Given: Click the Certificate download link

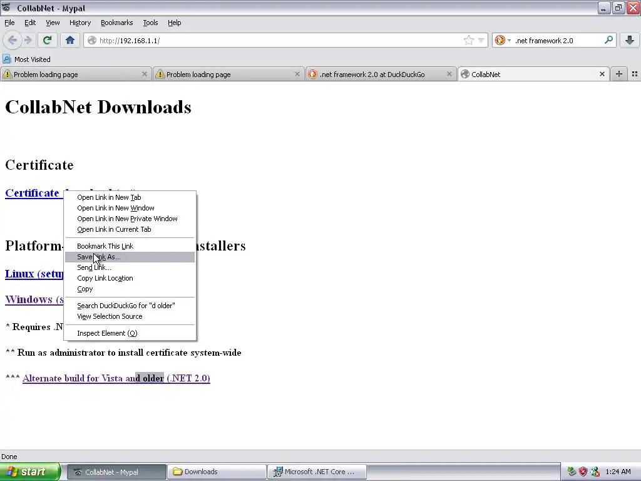Looking at the screenshot, I should click(34, 193).
